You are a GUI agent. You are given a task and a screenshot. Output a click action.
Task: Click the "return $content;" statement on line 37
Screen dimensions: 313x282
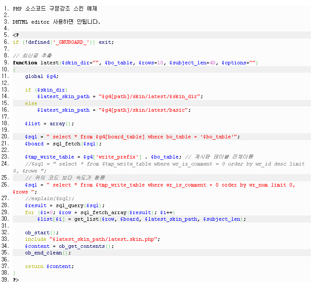pyautogui.click(x=50, y=266)
